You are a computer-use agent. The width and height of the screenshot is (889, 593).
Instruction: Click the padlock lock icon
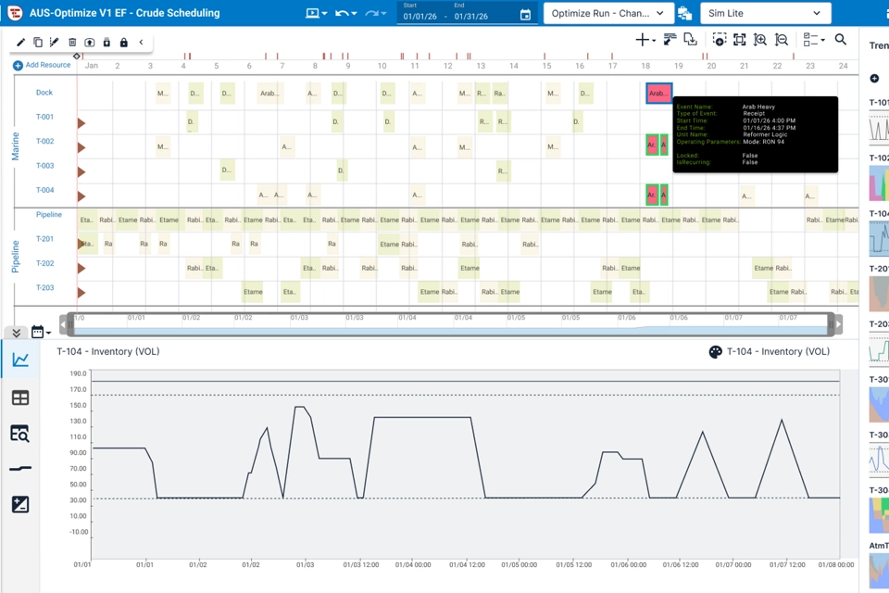pyautogui.click(x=123, y=42)
